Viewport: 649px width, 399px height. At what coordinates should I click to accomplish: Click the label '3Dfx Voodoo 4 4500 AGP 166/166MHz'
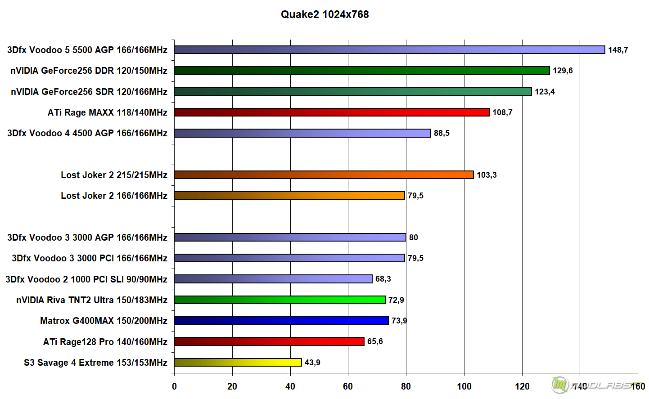[x=87, y=133]
